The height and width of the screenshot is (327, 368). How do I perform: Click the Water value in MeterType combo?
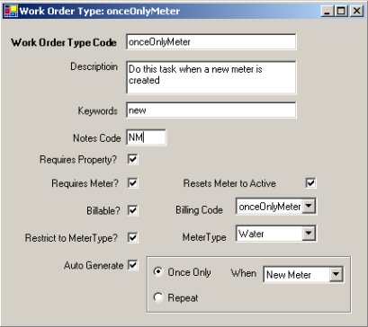tap(251, 234)
